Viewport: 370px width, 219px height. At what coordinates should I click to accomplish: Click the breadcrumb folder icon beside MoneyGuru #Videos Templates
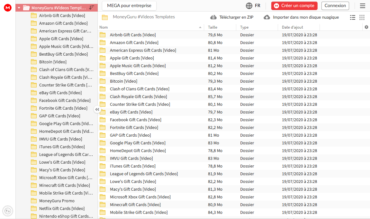(x=105, y=17)
